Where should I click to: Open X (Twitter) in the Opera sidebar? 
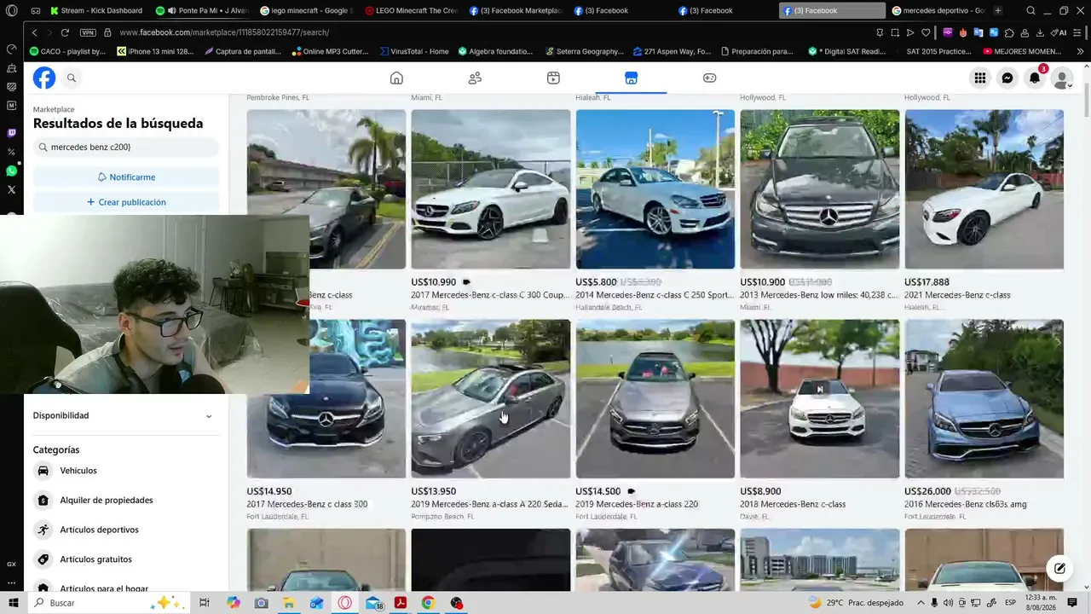pyautogui.click(x=11, y=189)
